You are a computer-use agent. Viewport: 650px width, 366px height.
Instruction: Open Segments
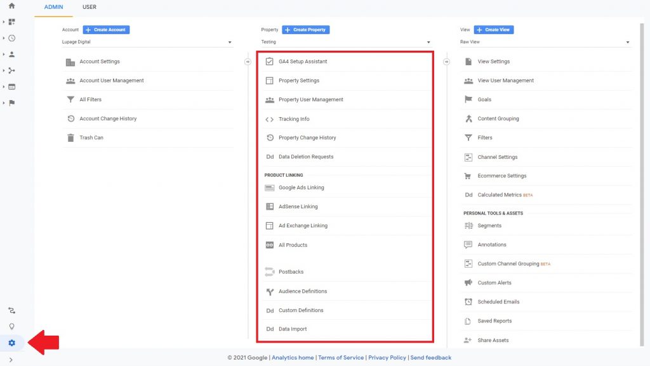[x=489, y=225]
